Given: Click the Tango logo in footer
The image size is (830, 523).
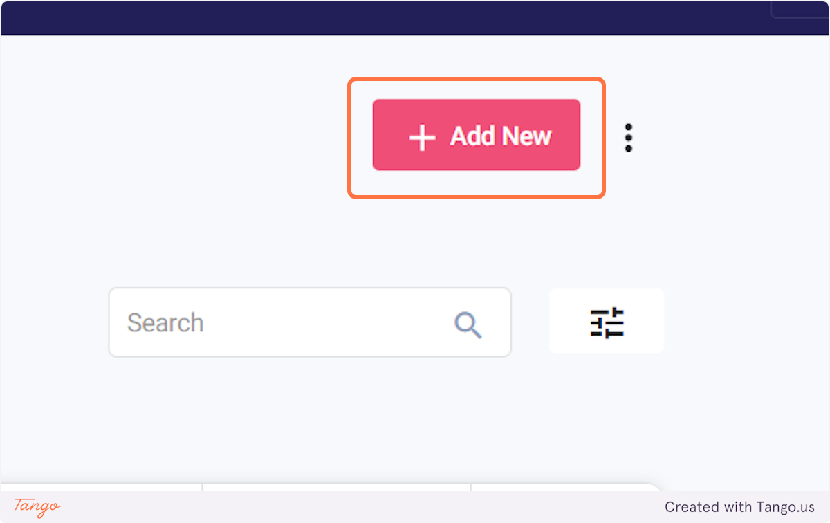Looking at the screenshot, I should coord(37,507).
